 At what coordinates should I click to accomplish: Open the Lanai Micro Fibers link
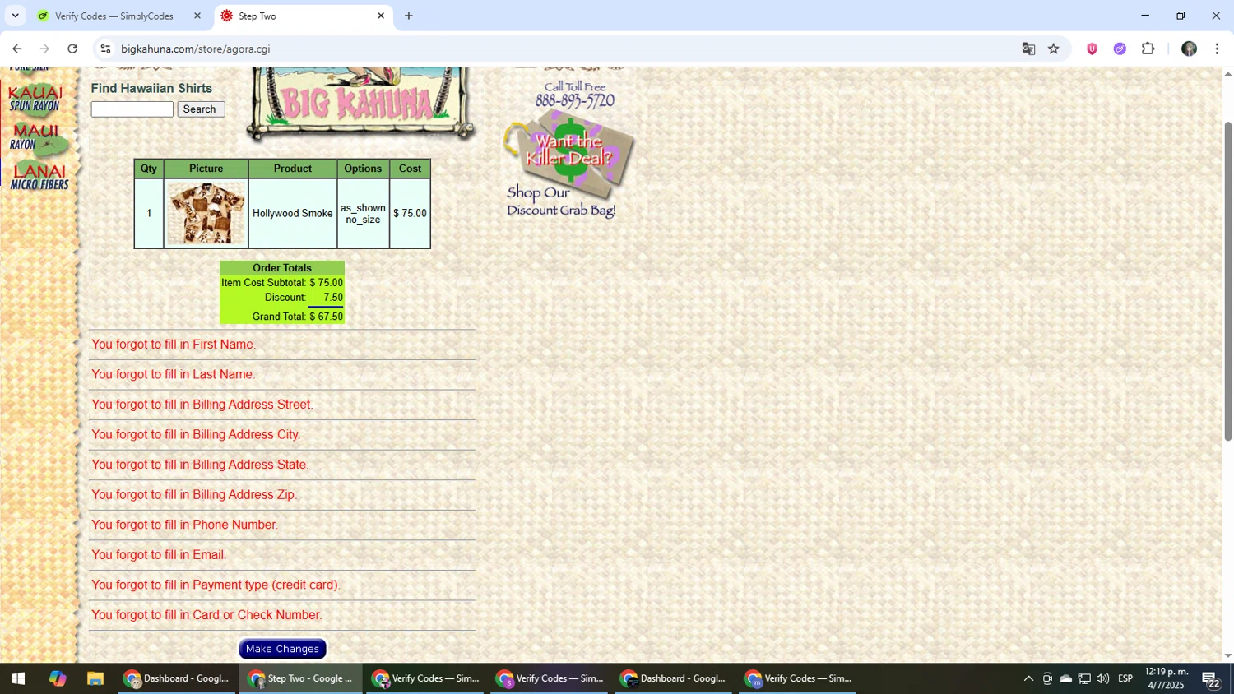(x=39, y=177)
